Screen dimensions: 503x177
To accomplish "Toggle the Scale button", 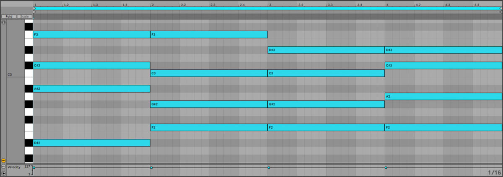I will (24, 16).
